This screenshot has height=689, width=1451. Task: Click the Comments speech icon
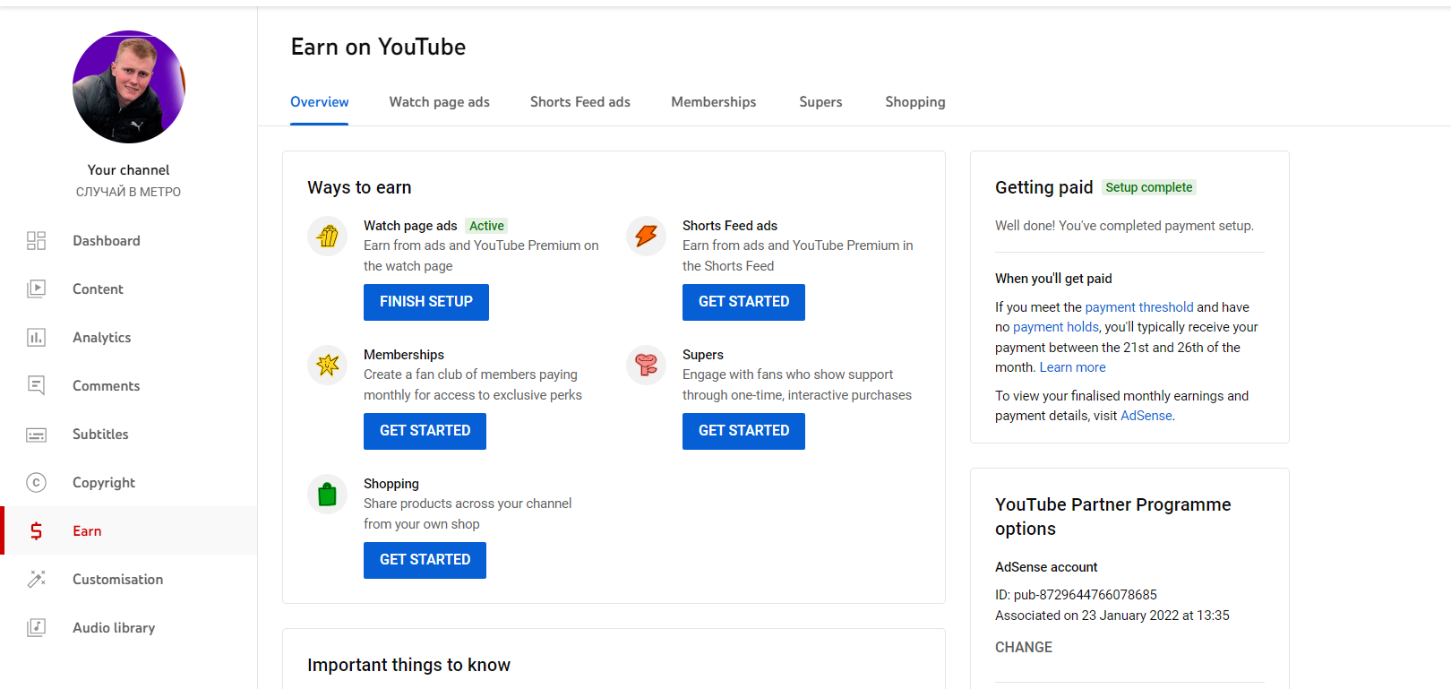(x=36, y=385)
